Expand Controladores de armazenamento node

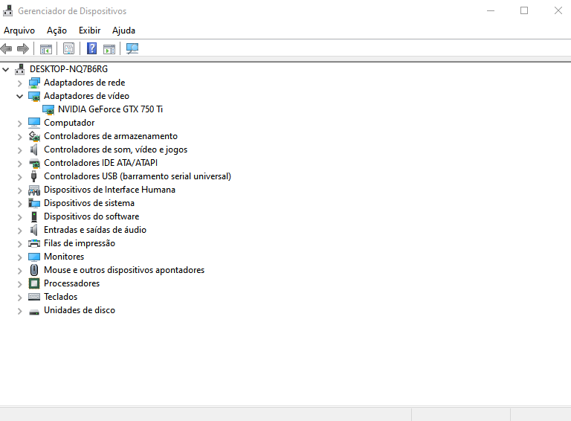coord(19,137)
